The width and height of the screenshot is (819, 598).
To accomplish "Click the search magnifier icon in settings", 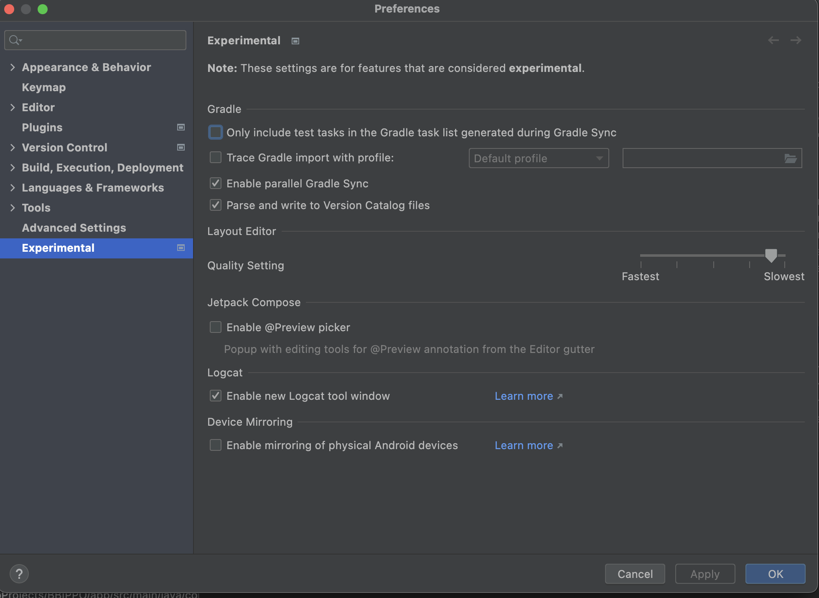I will [x=15, y=40].
